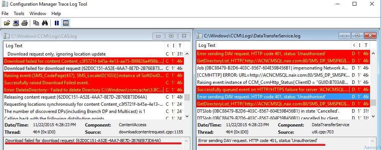Viewport: 381px width, 150px height.
Task: Click the Open on server toolbar icon
Action: (16, 23)
